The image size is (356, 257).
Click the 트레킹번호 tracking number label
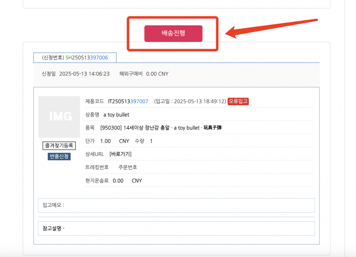pos(97,167)
